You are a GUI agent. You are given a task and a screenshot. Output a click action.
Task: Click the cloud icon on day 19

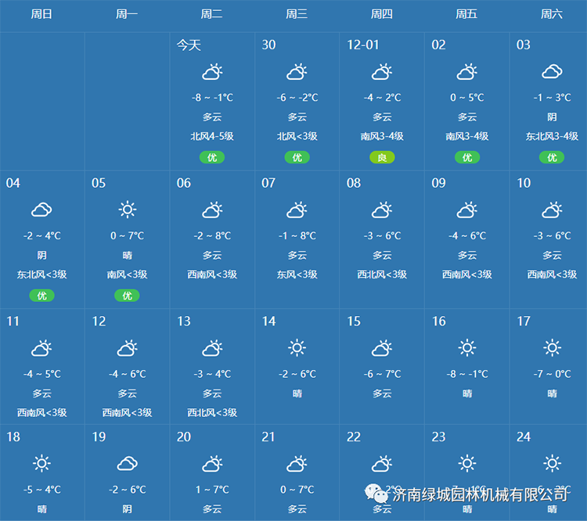click(x=127, y=464)
